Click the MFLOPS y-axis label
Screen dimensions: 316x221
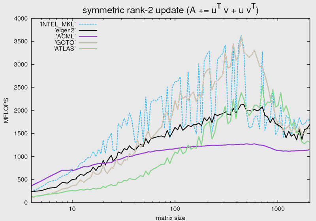pyautogui.click(x=7, y=110)
